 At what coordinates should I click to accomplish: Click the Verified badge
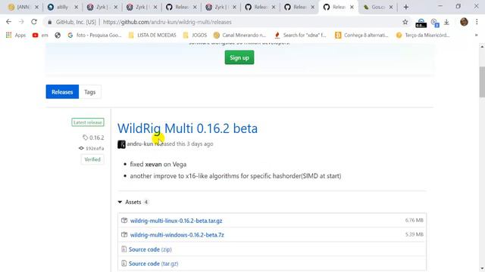click(x=92, y=159)
